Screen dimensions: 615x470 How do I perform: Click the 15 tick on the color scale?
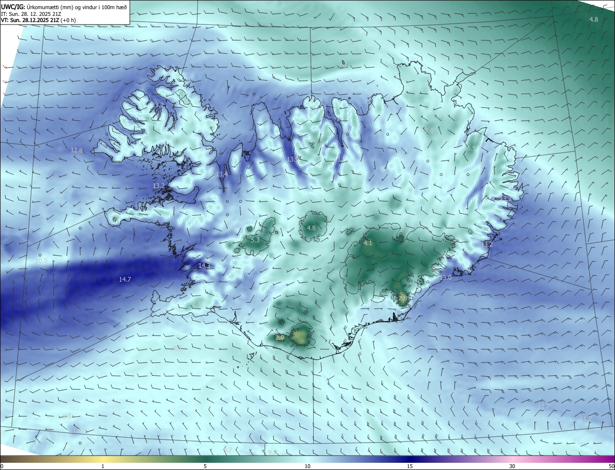pyautogui.click(x=410, y=466)
